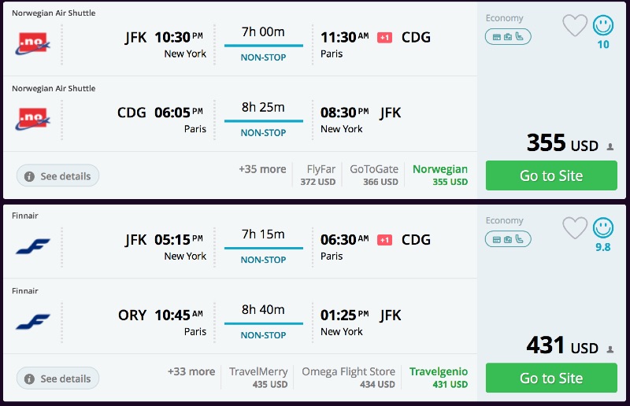Viewport: 630px width, 406px height.
Task: Go to Site for the 355 USD flight
Action: click(x=551, y=175)
